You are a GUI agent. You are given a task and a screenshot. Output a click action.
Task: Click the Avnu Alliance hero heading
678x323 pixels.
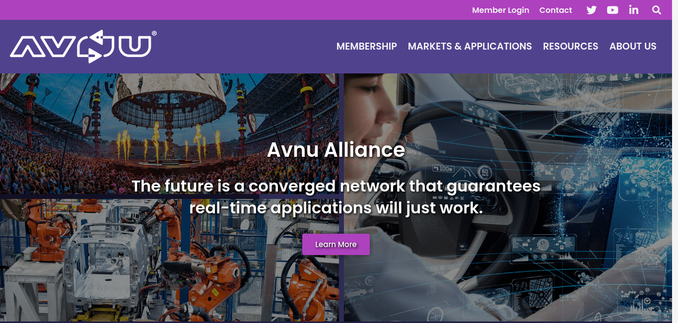pos(336,150)
